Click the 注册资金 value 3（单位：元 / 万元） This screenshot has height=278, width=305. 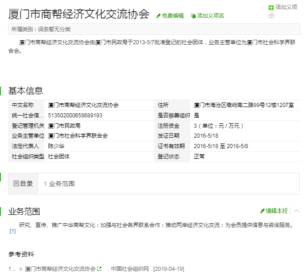pyautogui.click(x=219, y=126)
